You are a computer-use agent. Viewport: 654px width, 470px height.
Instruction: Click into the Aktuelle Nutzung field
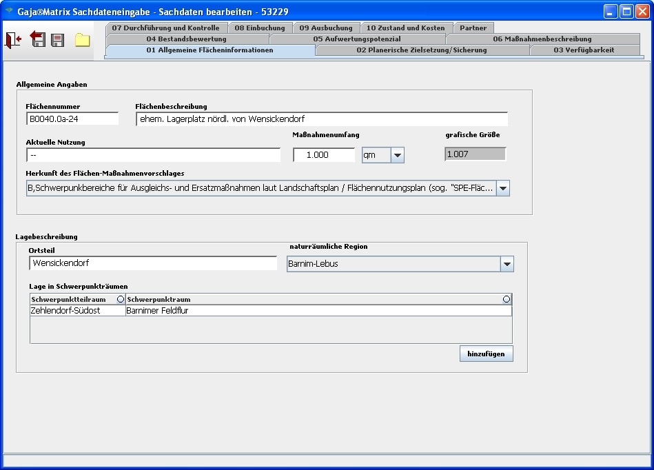pos(153,155)
